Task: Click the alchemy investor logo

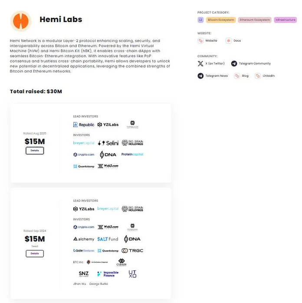Action: pos(84,239)
